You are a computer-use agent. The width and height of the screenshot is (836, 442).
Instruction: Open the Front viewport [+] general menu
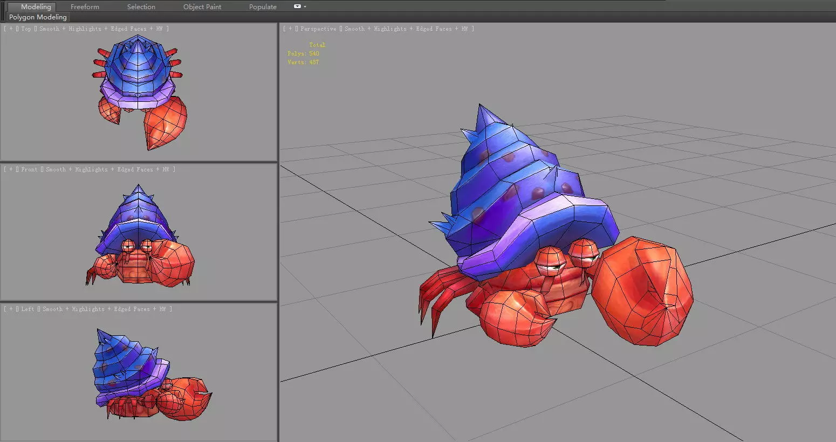tap(10, 169)
